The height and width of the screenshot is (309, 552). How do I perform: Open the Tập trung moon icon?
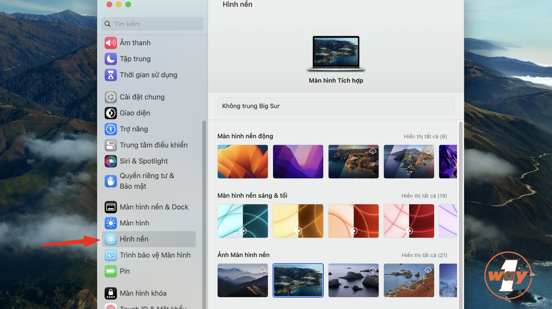tap(111, 59)
